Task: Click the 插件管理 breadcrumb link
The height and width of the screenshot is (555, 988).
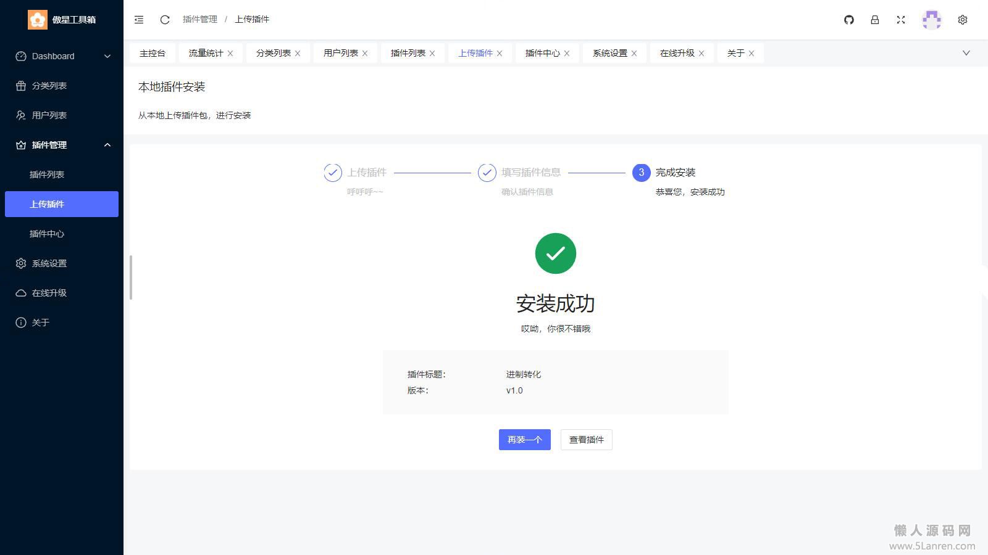Action: (x=200, y=20)
